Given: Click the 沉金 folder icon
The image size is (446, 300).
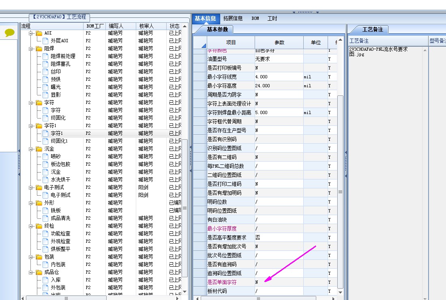Looking at the screenshot, I should coord(39,149).
